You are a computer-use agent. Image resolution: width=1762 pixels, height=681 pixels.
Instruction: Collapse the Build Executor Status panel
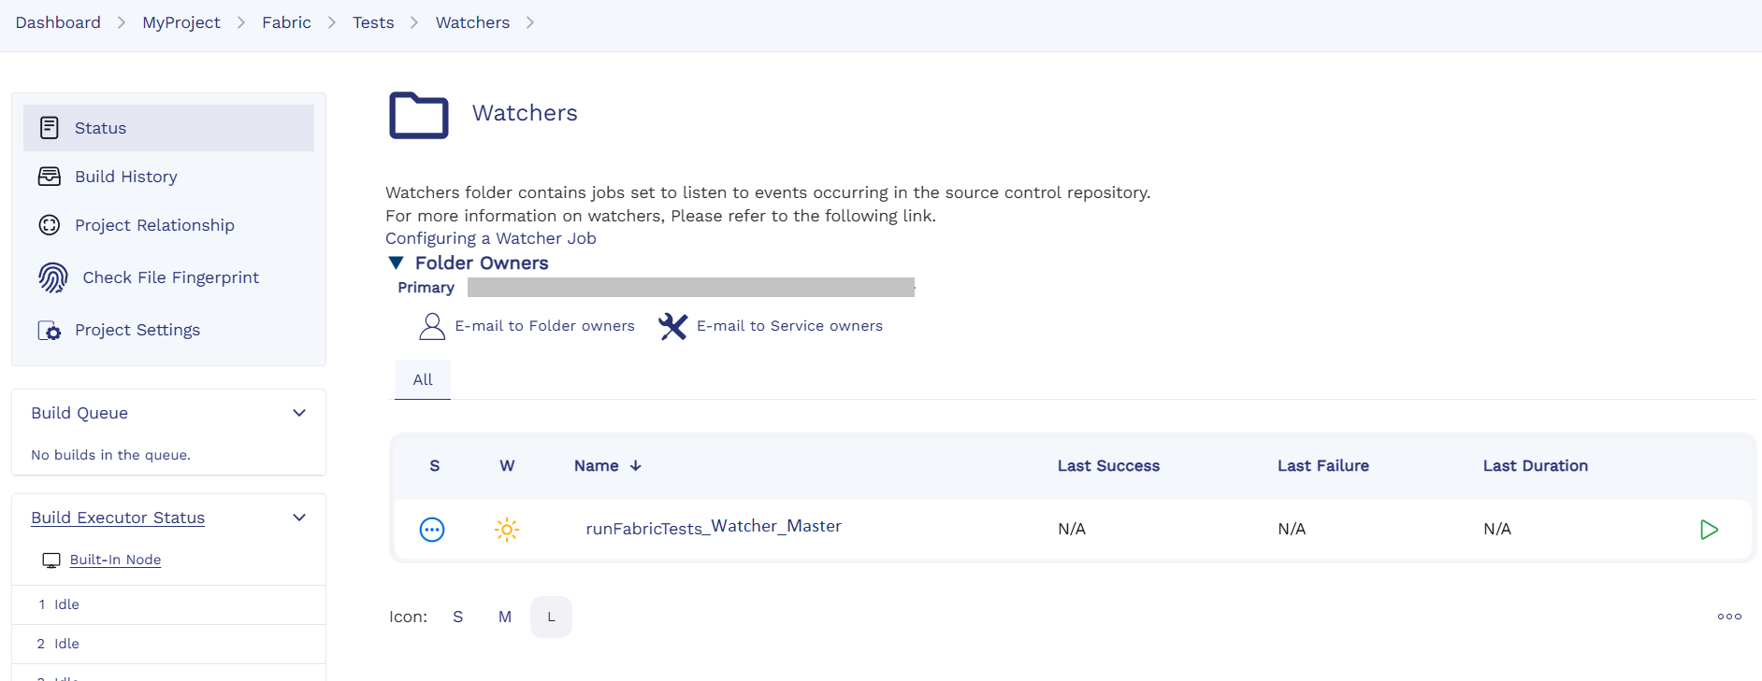point(299,518)
